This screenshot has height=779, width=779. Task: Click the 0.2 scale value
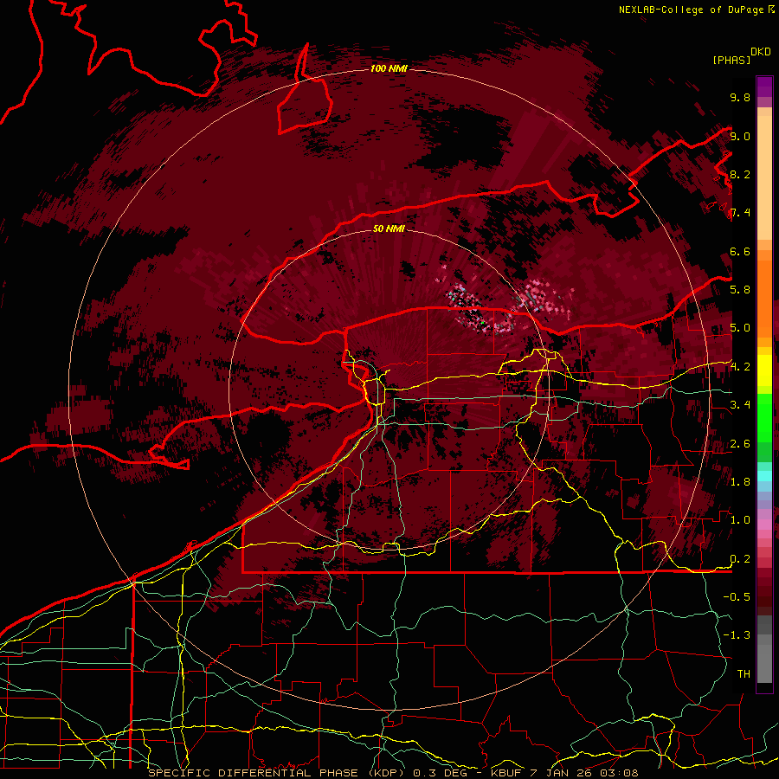(x=740, y=559)
